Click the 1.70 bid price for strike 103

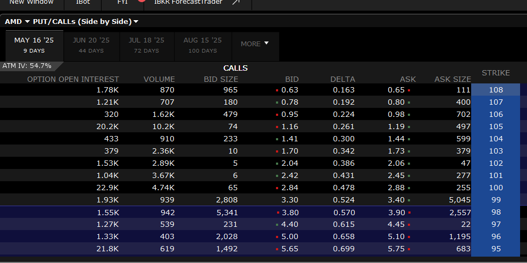290,151
